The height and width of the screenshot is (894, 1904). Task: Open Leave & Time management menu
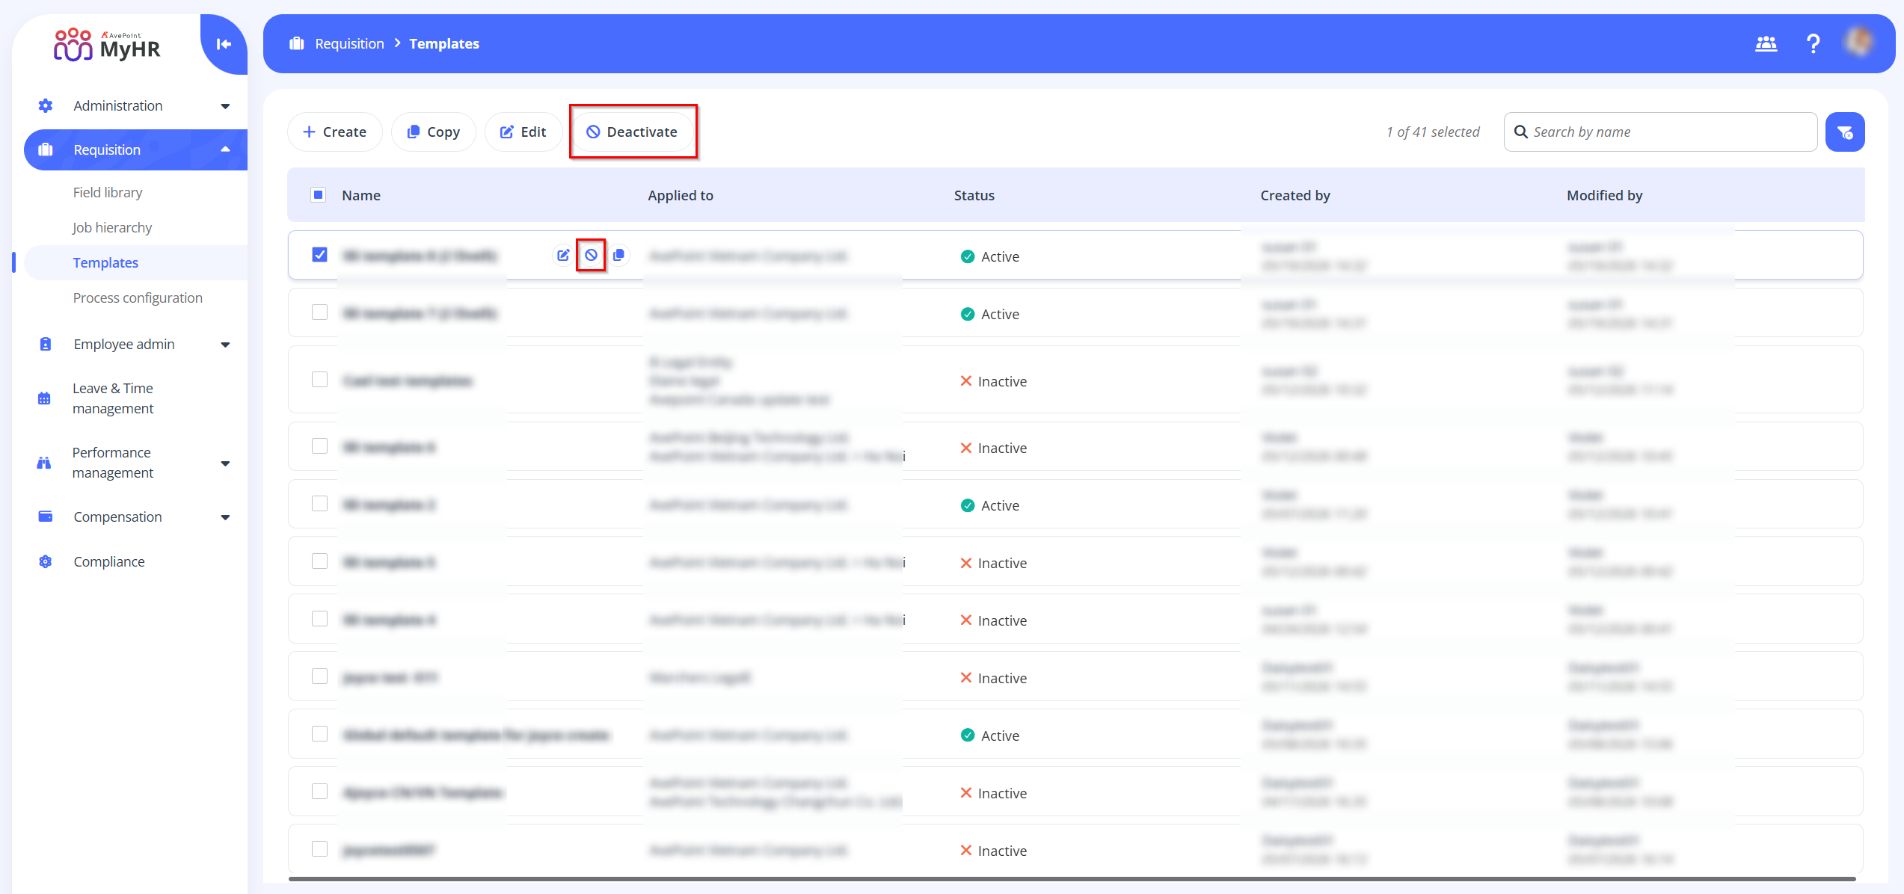point(113,398)
